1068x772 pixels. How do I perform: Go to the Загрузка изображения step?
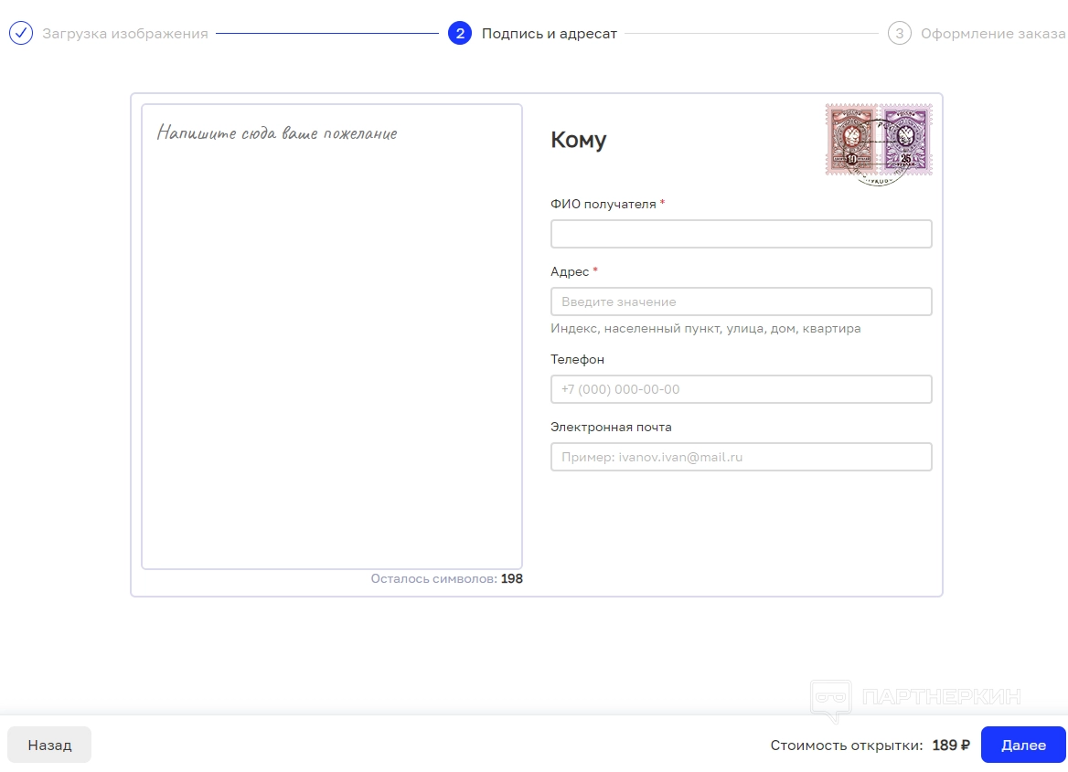tap(125, 34)
